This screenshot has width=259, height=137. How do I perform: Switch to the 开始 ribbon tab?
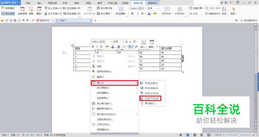coord(28,3)
